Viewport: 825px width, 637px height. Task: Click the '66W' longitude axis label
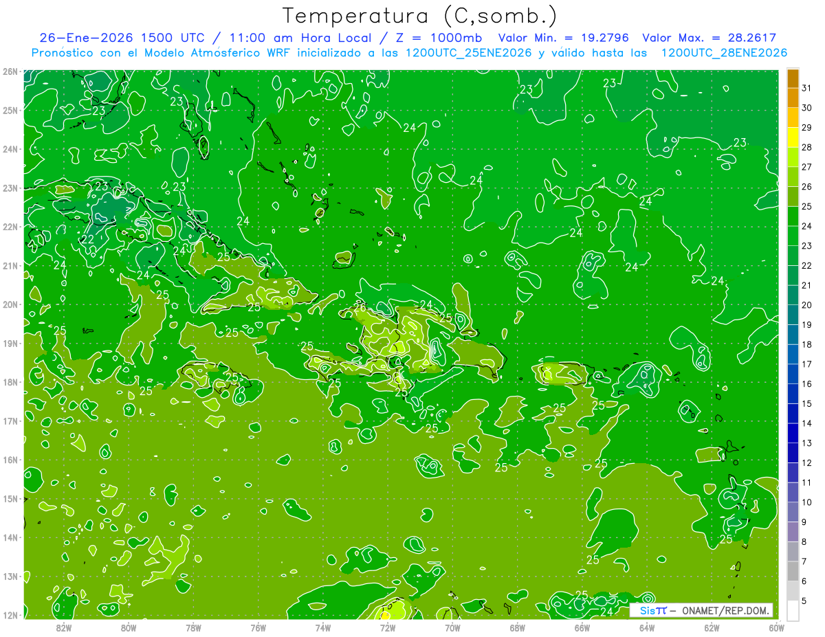click(582, 627)
